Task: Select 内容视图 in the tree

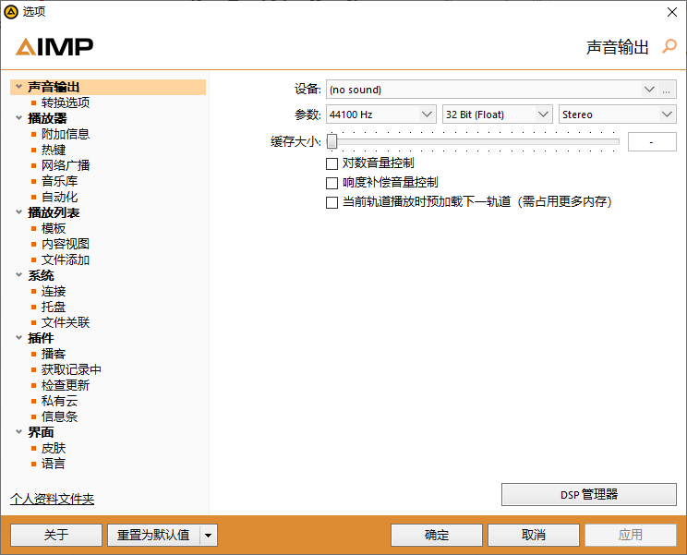Action: click(66, 244)
